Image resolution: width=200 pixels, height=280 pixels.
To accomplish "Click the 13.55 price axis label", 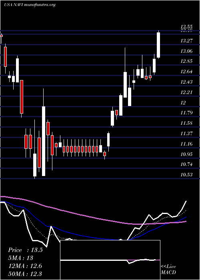I will click(186, 27).
